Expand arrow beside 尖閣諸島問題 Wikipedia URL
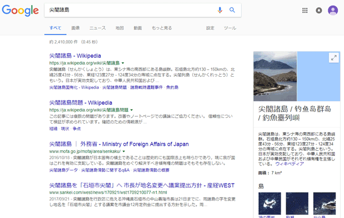The image size is (344, 218). tap(132, 110)
